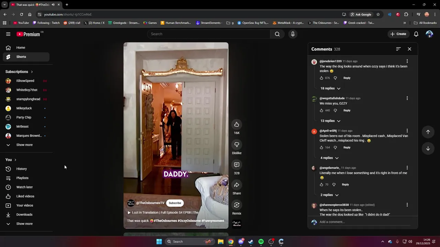Open the You section heading
Screen dimensions: 440x247
(x=11, y=160)
